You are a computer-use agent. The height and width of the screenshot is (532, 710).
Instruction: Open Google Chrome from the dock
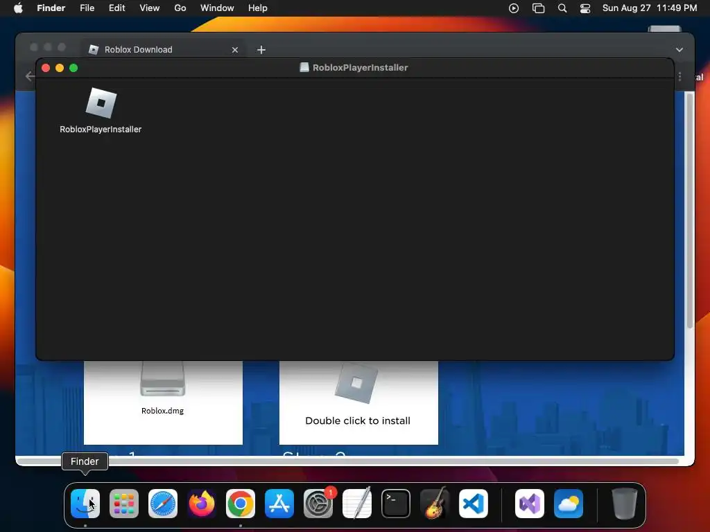[x=241, y=504]
